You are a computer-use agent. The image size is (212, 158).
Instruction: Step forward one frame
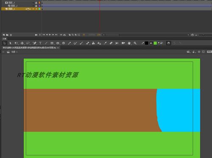point(53,35)
